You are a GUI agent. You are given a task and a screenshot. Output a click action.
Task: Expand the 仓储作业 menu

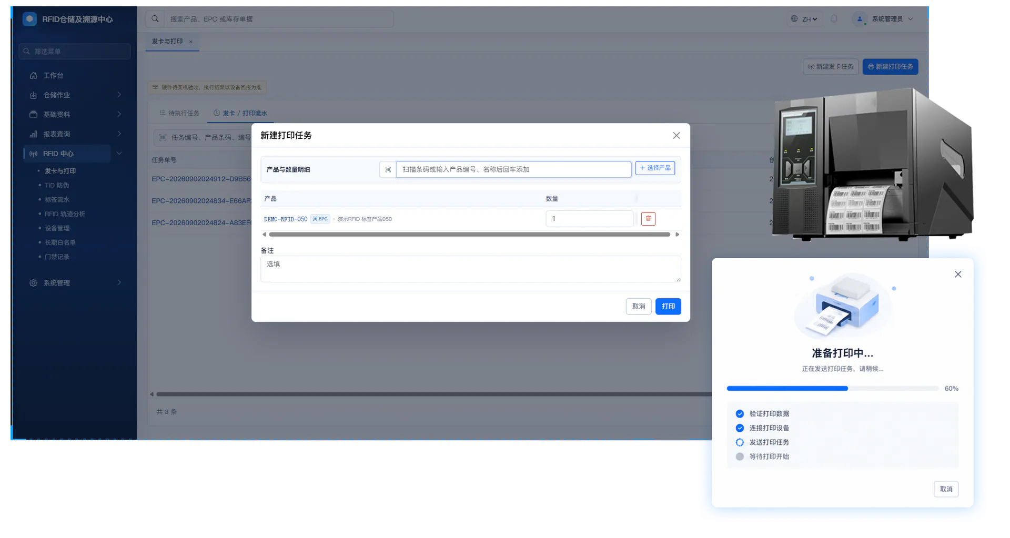[x=119, y=95]
